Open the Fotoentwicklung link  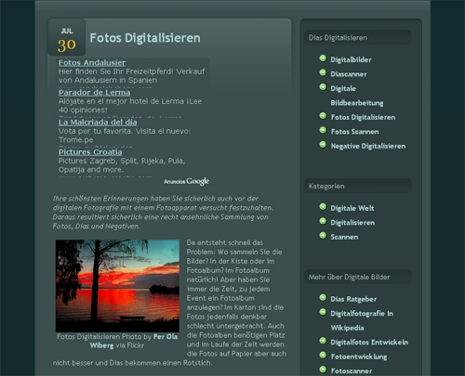tap(359, 357)
